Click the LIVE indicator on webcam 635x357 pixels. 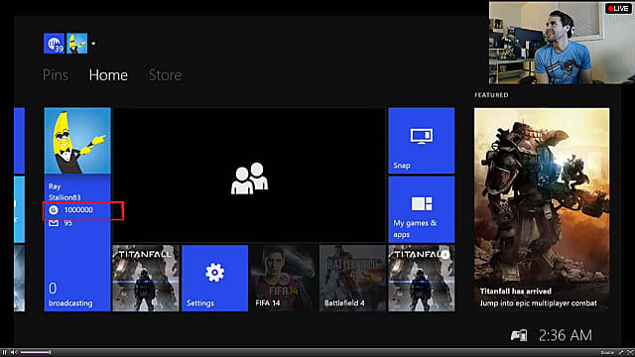[x=618, y=9]
